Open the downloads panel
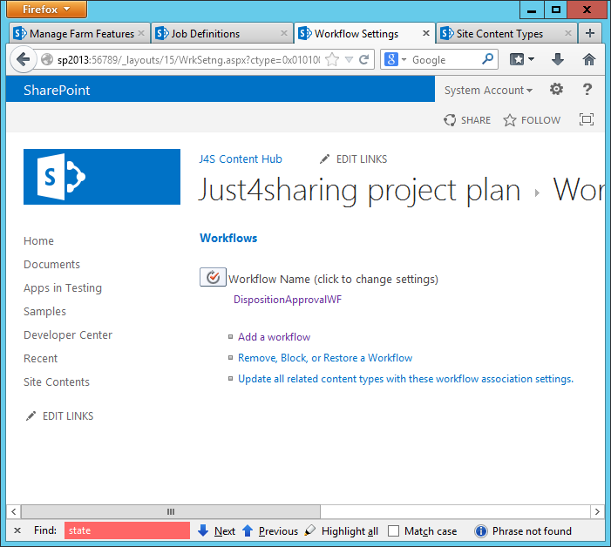The width and height of the screenshot is (611, 547). pyautogui.click(x=558, y=59)
